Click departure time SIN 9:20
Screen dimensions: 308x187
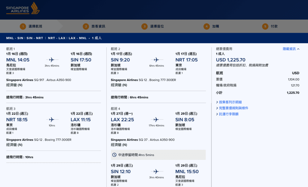coord(120,60)
